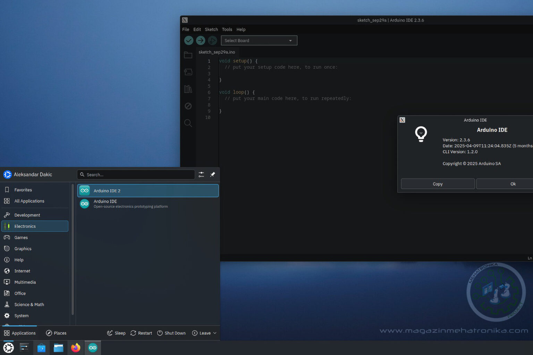Click the lightbulb icon in the about dialog
Viewport: 533px width, 355px height.
(421, 134)
